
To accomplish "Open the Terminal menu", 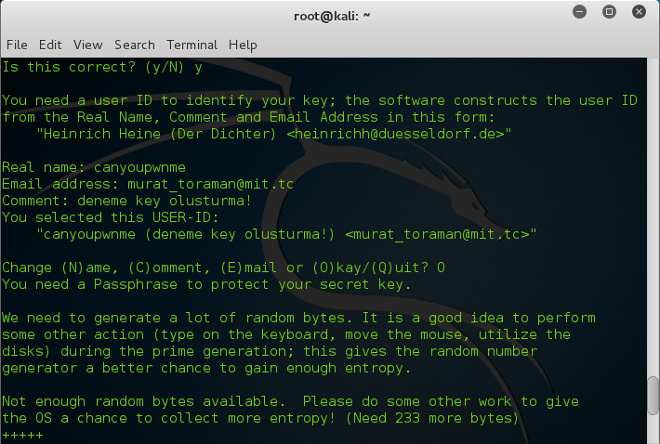I will tap(191, 45).
